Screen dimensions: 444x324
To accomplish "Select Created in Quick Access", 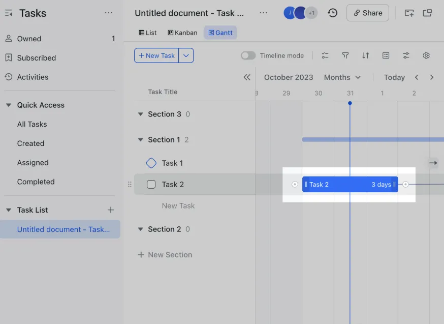I will click(x=30, y=143).
